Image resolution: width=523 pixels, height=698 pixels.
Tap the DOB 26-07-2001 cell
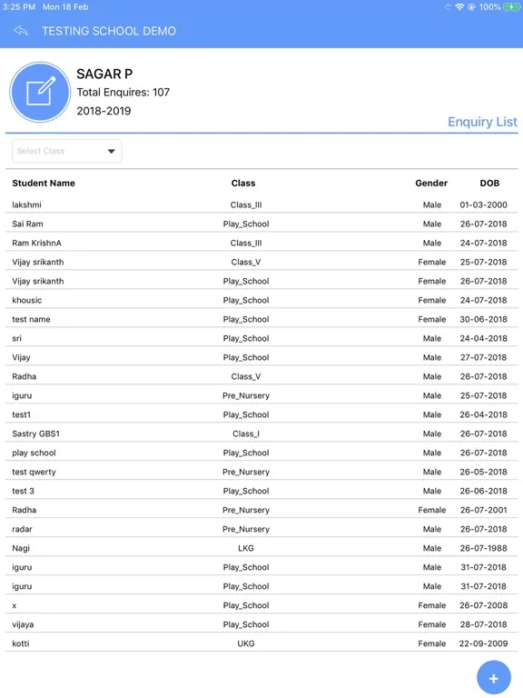coord(483,510)
